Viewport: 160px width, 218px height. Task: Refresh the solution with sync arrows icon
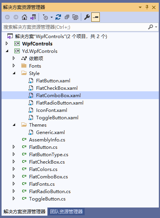tap(58, 17)
